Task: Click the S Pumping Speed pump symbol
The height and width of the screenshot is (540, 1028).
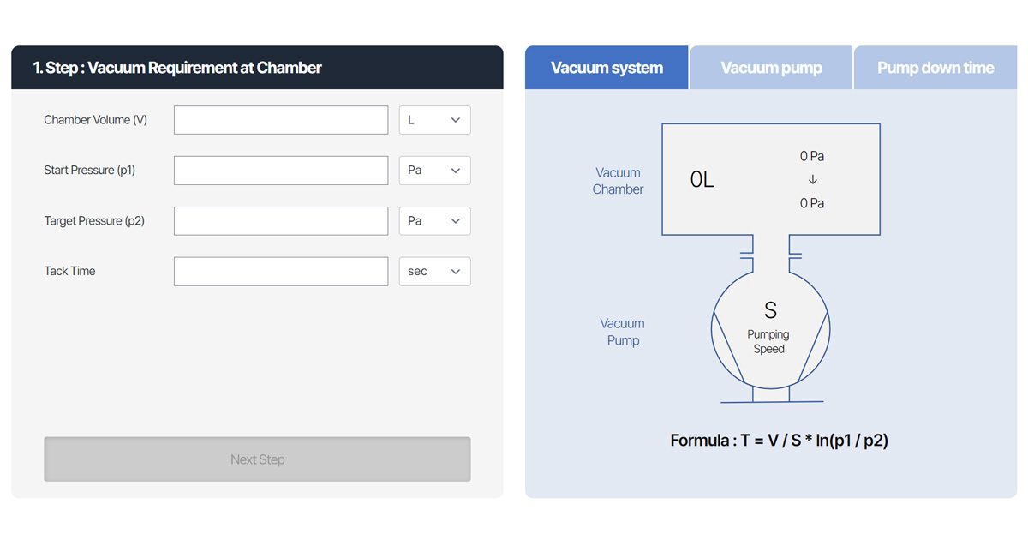Action: [x=769, y=328]
